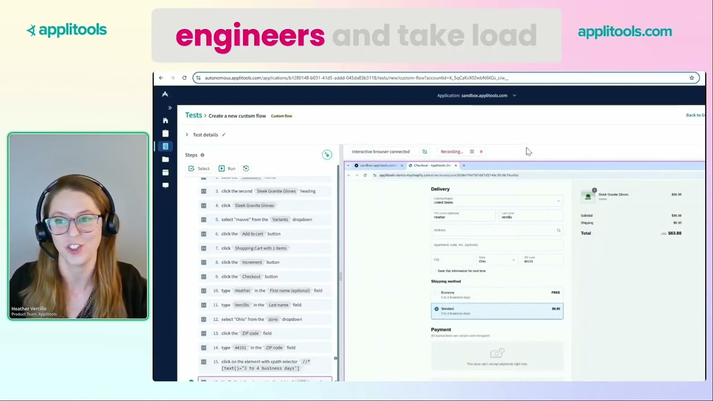Expand the Test details section
Image resolution: width=713 pixels, height=401 pixels.
(x=187, y=135)
